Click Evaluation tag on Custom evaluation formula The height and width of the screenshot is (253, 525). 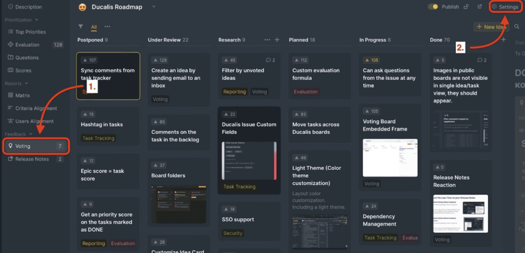[306, 91]
